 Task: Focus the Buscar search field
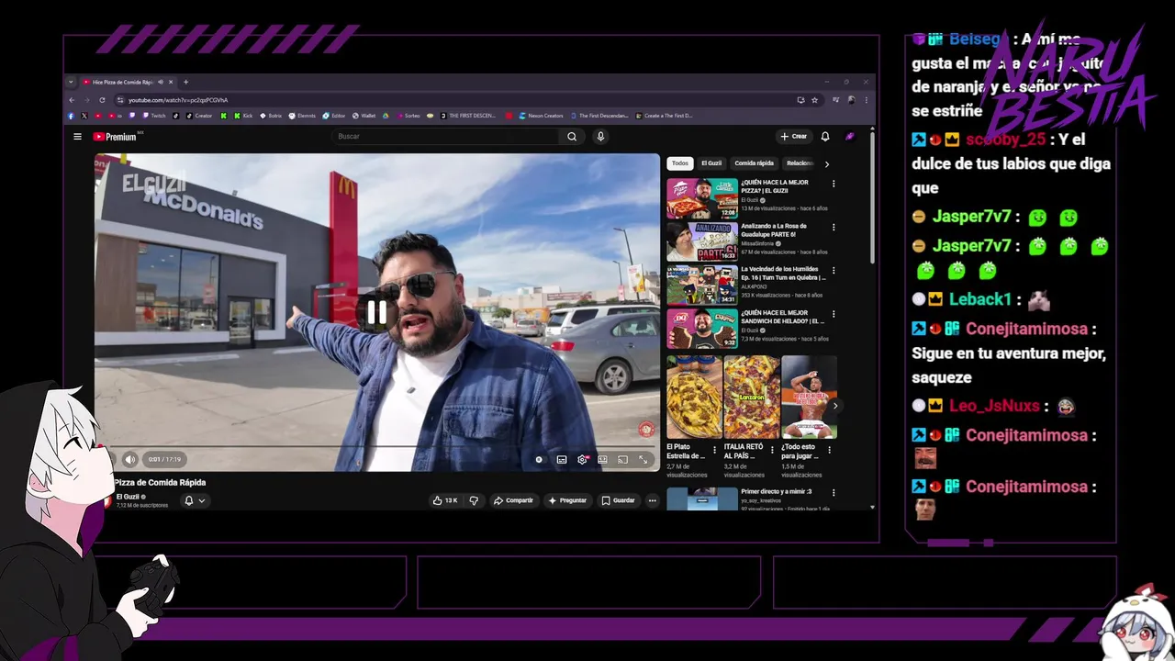coord(445,137)
